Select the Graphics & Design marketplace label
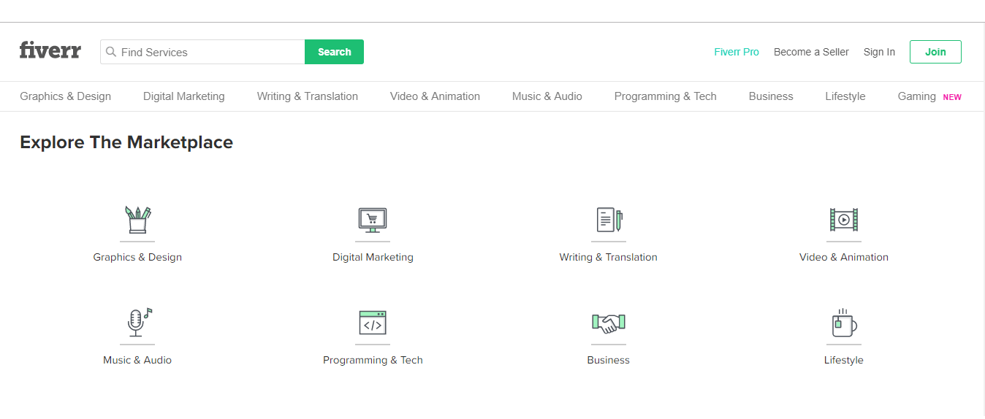 point(137,257)
